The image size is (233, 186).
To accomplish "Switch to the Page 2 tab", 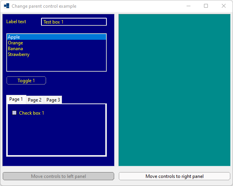I will [x=35, y=100].
